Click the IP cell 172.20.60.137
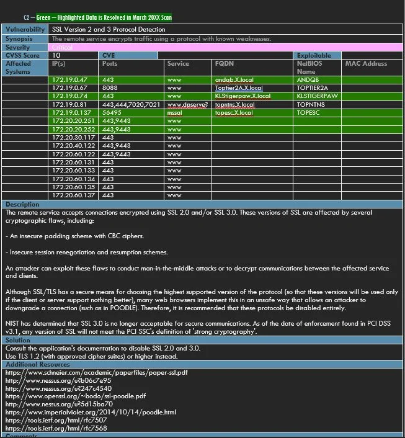The width and height of the screenshot is (405, 438). pyautogui.click(x=73, y=195)
